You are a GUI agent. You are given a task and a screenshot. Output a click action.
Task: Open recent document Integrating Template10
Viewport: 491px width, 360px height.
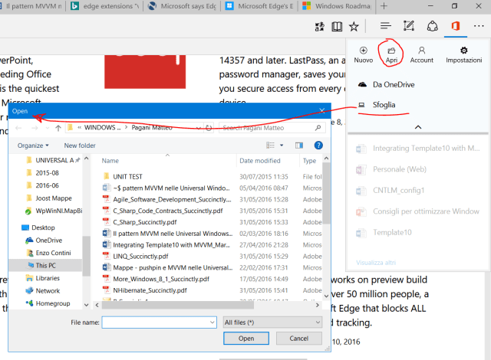click(x=418, y=148)
